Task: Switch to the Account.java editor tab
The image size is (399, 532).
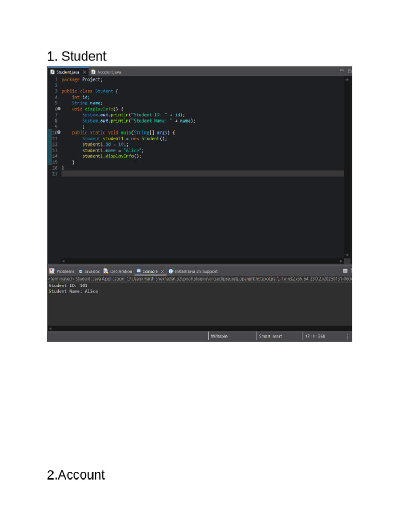Action: click(x=109, y=72)
